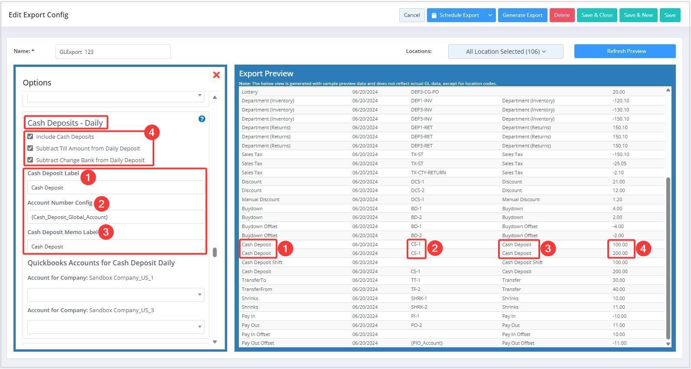
Task: Toggle Include Cash Deposits checkbox
Action: tap(30, 137)
